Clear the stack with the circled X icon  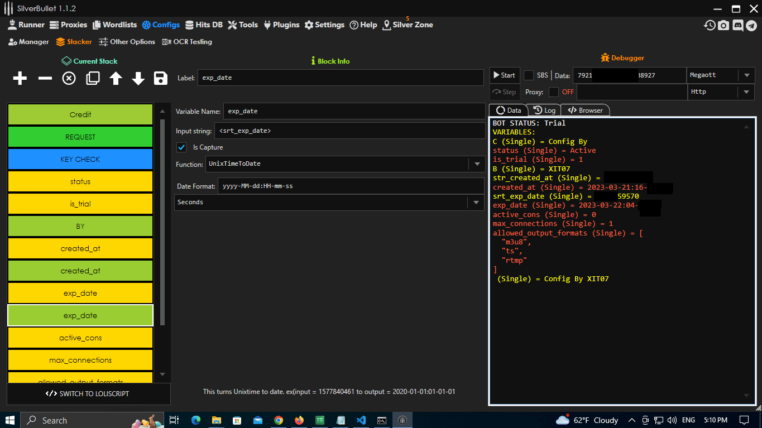[69, 78]
